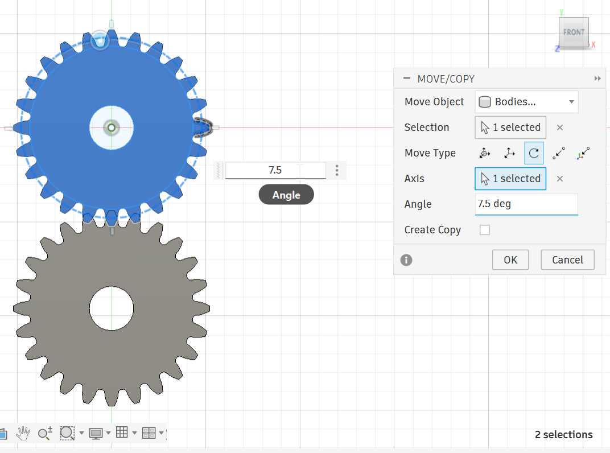
Task: Click the Look At icon in navigation bar
Action: 3,433
